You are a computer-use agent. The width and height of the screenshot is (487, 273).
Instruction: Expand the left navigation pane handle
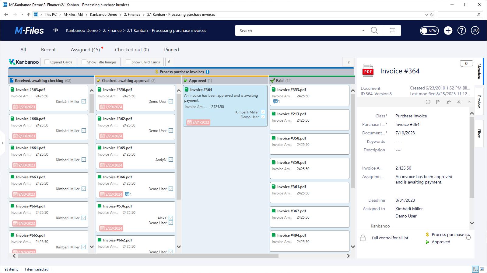pyautogui.click(x=2, y=143)
